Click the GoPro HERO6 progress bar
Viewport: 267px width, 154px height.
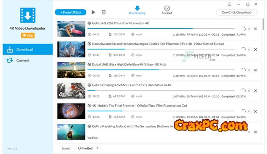tap(161, 29)
